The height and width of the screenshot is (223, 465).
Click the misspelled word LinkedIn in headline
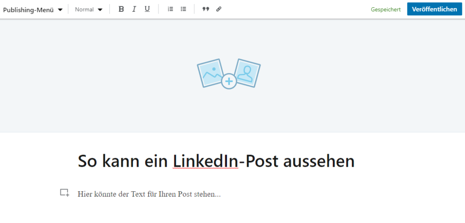coord(206,161)
